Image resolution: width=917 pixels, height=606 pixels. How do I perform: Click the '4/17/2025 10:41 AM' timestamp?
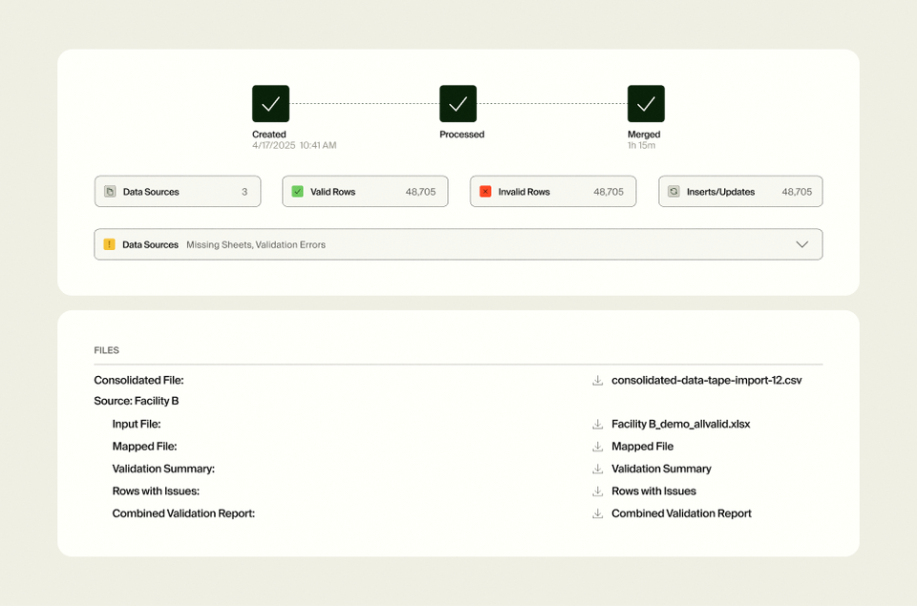[294, 145]
